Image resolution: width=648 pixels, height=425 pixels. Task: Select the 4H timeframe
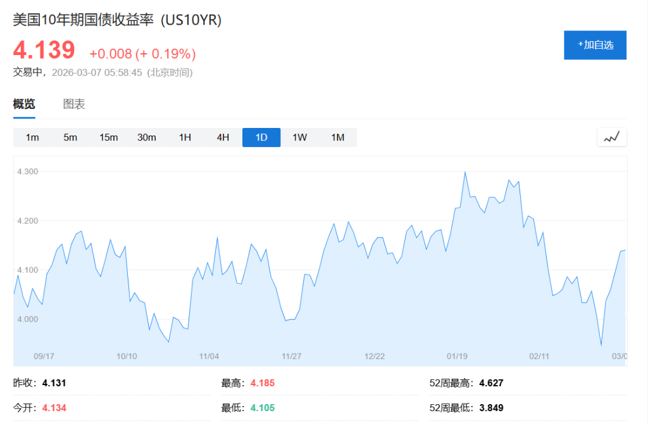tap(222, 137)
